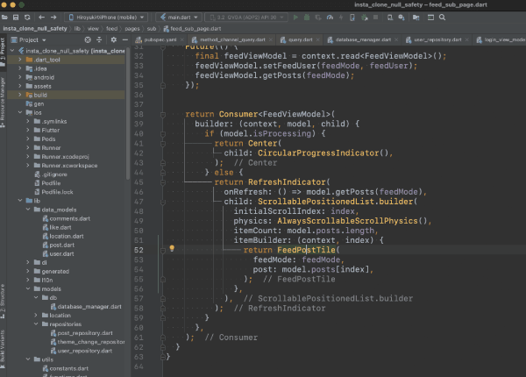Viewport: 526px width, 377px height.
Task: Expand the location folder
Action: tap(36, 316)
